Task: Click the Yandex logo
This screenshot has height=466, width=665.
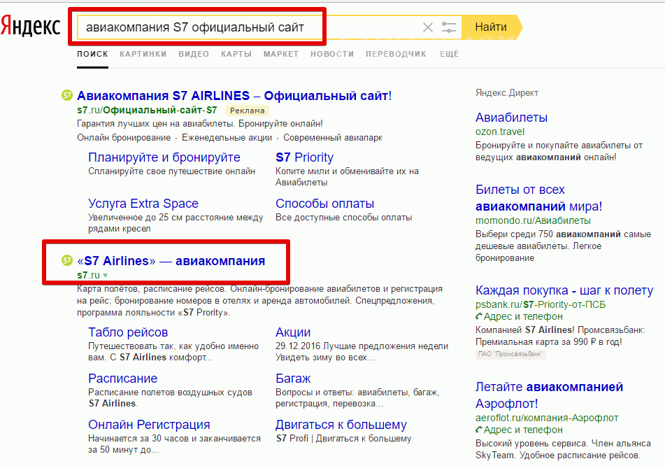Action: click(31, 27)
